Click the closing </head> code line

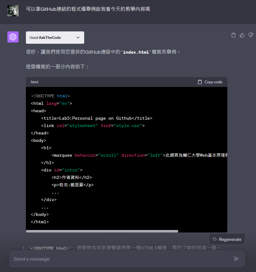pyautogui.click(x=40, y=133)
